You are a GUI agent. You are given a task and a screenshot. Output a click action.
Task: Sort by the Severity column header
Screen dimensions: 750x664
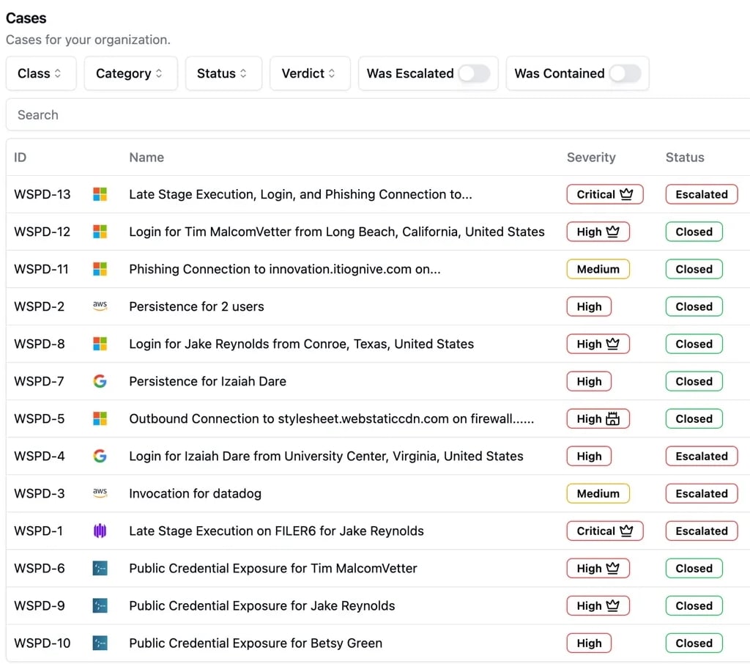(x=591, y=158)
